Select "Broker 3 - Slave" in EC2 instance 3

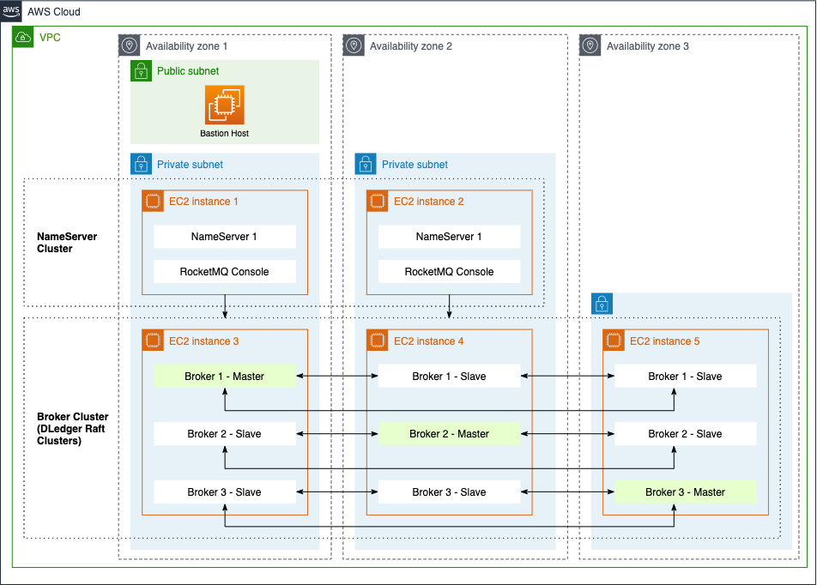(x=225, y=492)
